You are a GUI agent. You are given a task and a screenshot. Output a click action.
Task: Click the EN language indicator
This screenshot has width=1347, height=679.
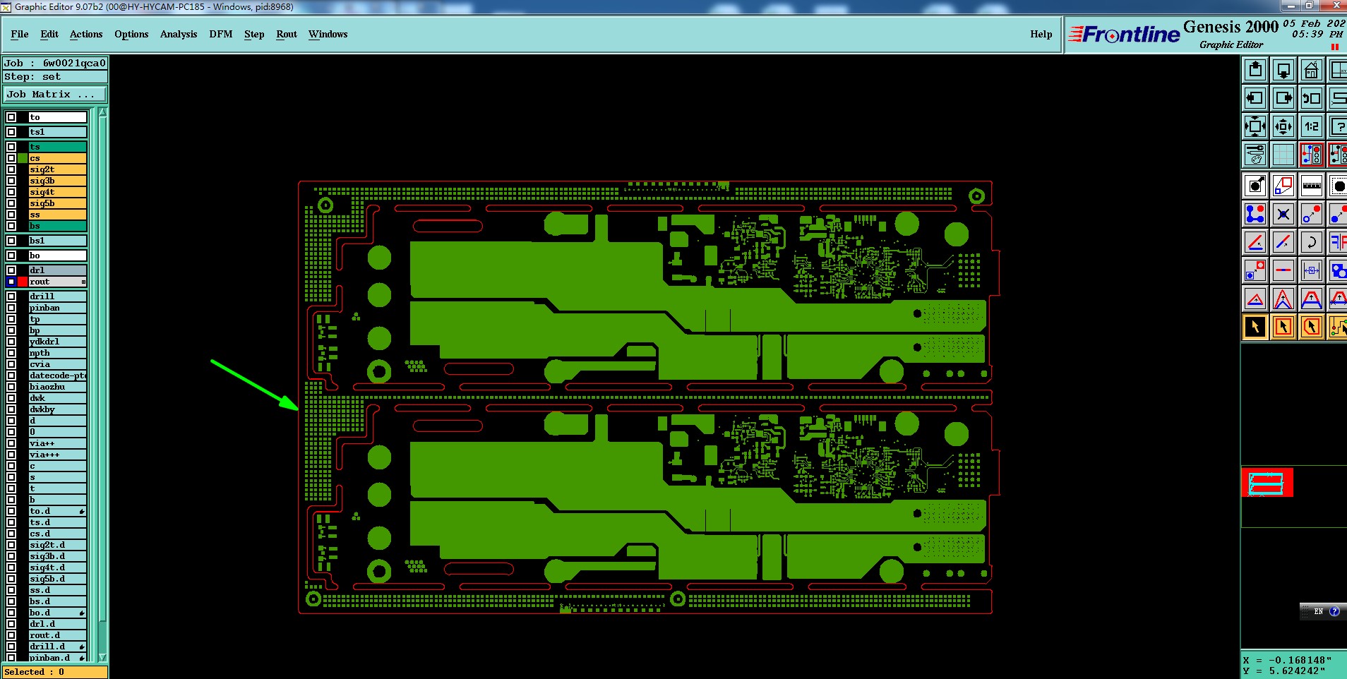[1318, 611]
